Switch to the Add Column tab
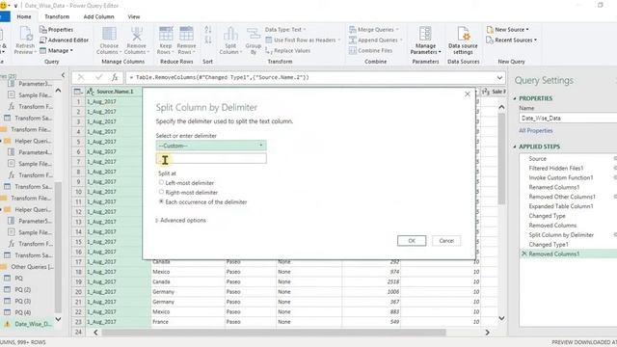617x347 pixels. tap(98, 17)
